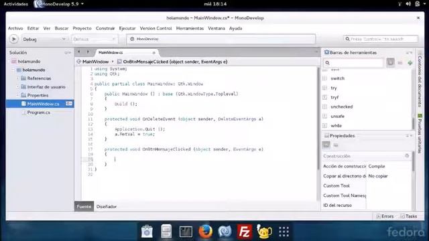Switch to the Diseñador view tab
This screenshot has height=241, width=429.
(x=107, y=207)
